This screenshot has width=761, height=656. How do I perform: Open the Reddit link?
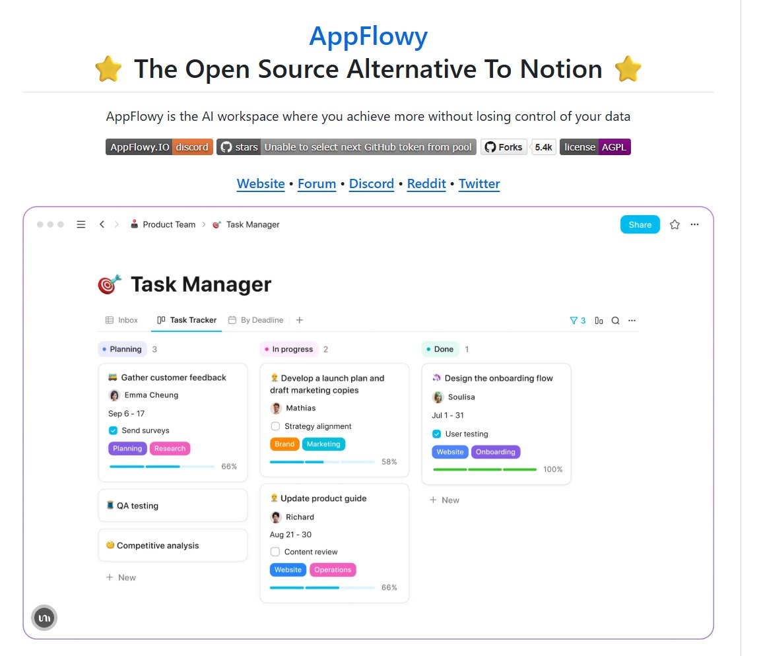(x=426, y=183)
